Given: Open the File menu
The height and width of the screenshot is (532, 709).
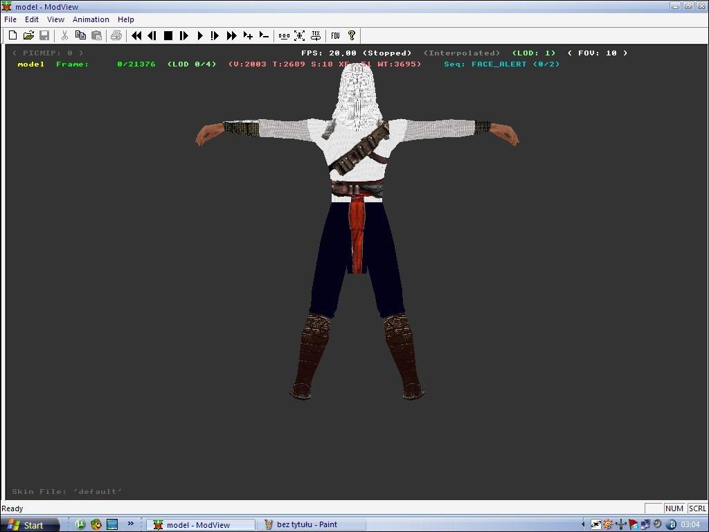Looking at the screenshot, I should point(10,19).
